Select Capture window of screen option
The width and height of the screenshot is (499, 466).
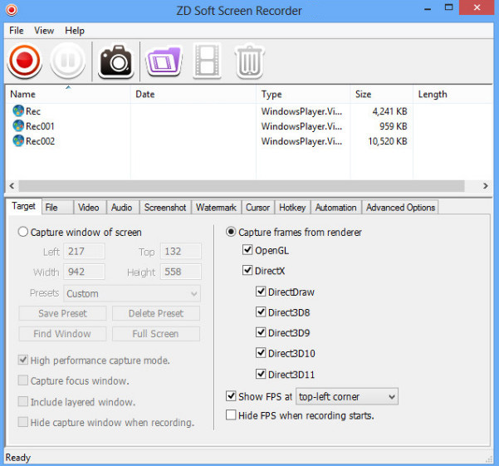point(23,232)
